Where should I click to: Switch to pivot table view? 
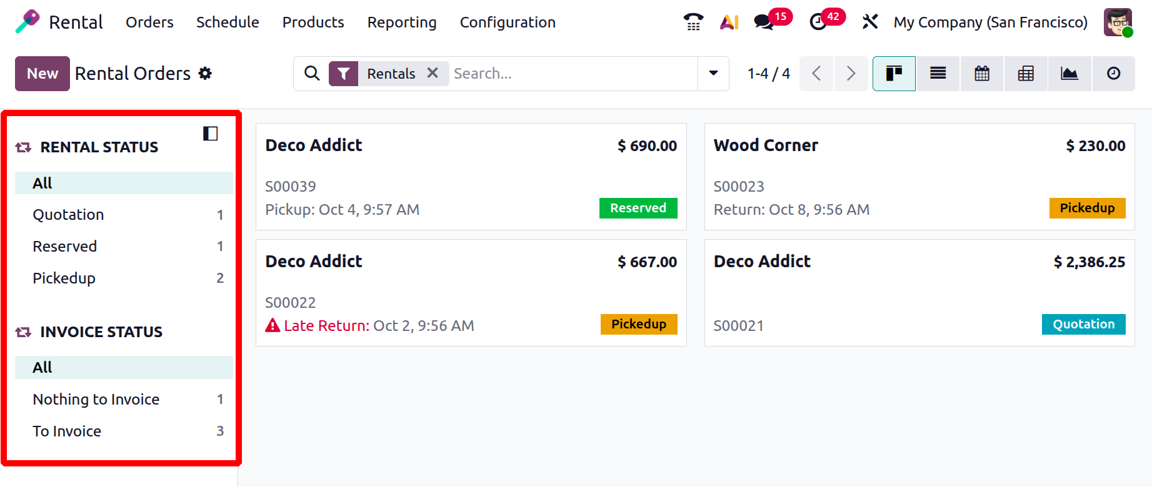click(x=1026, y=74)
